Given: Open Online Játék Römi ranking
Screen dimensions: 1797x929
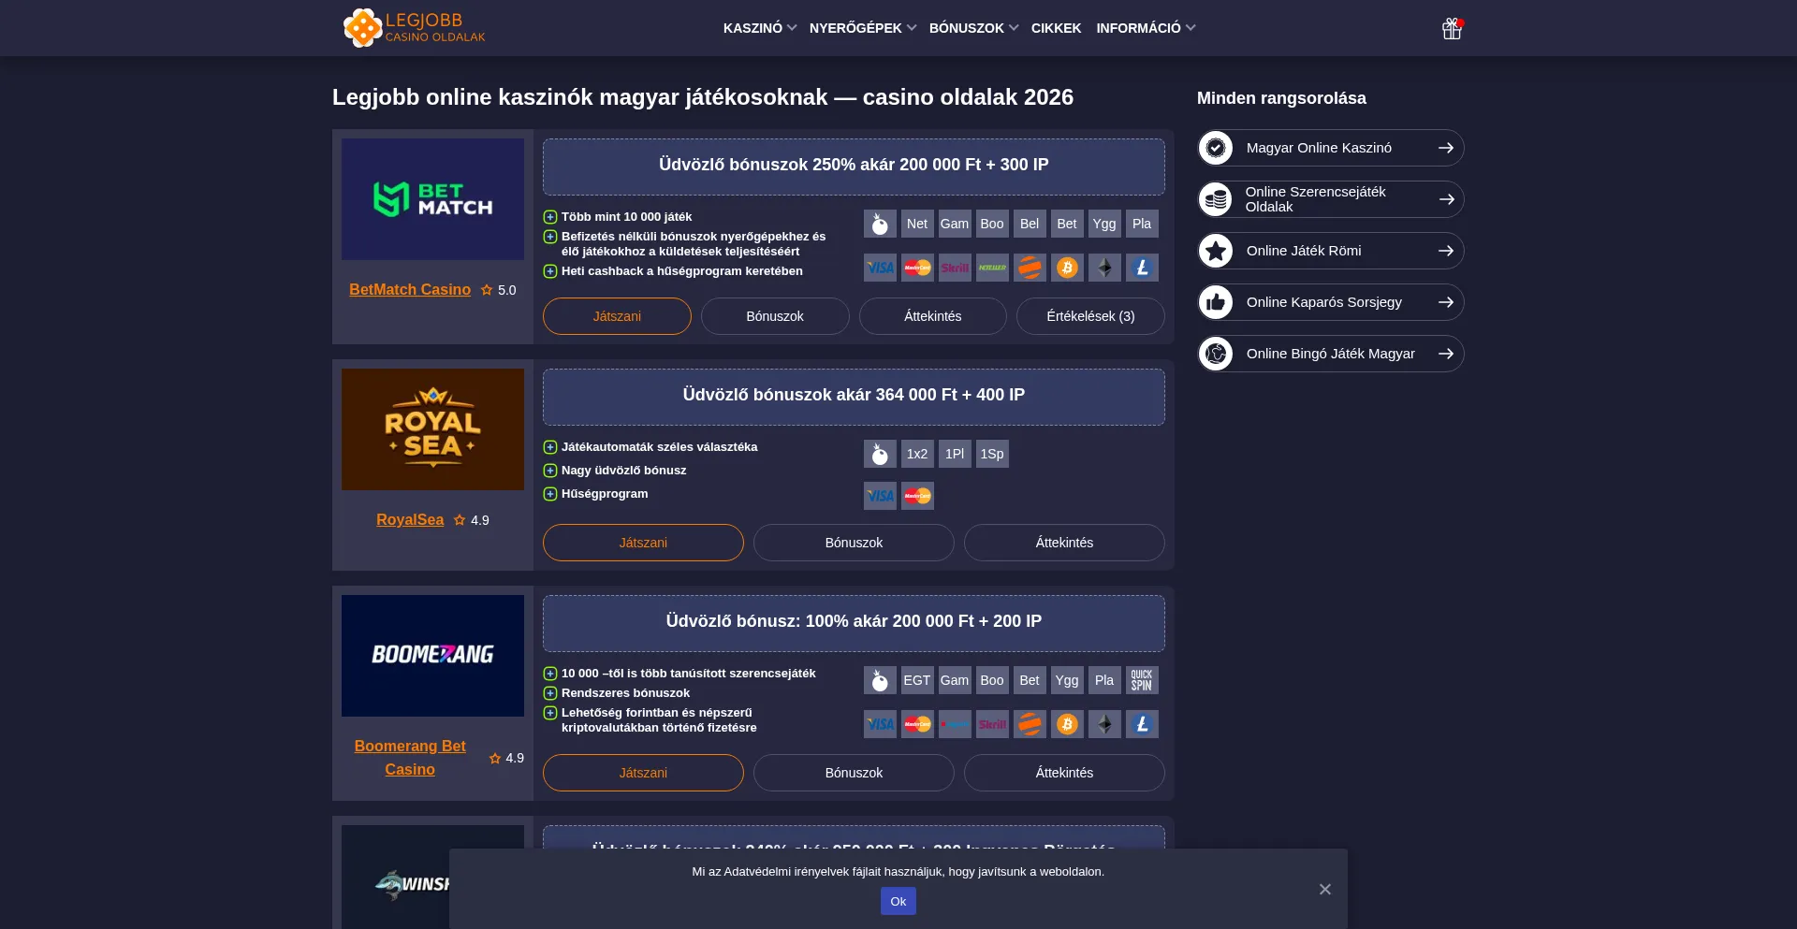Looking at the screenshot, I should tap(1331, 251).
